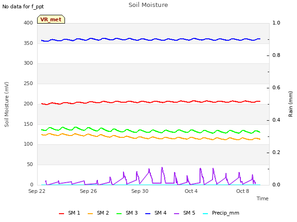Click the blue SM 4 legend swatch

tap(148, 214)
